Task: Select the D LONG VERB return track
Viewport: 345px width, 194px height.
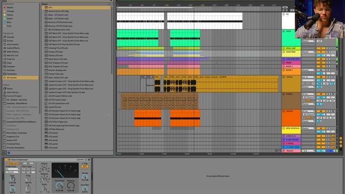Action: pos(291,147)
